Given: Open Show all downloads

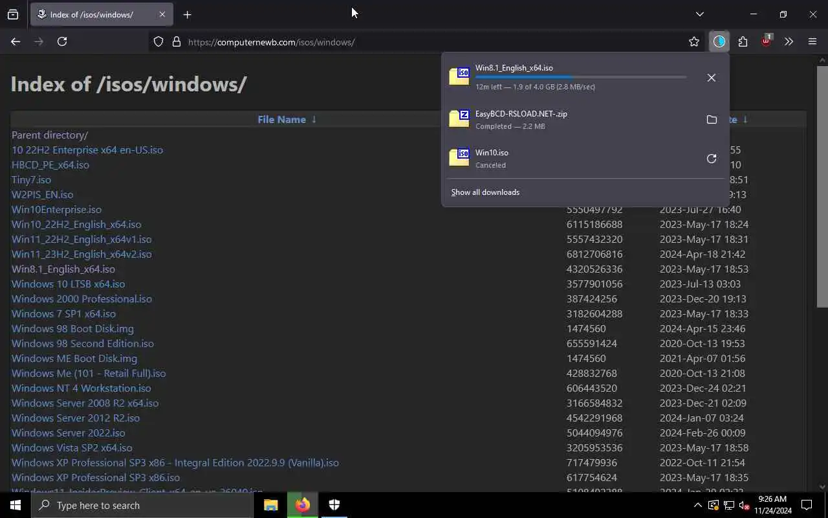Looking at the screenshot, I should click(x=485, y=192).
